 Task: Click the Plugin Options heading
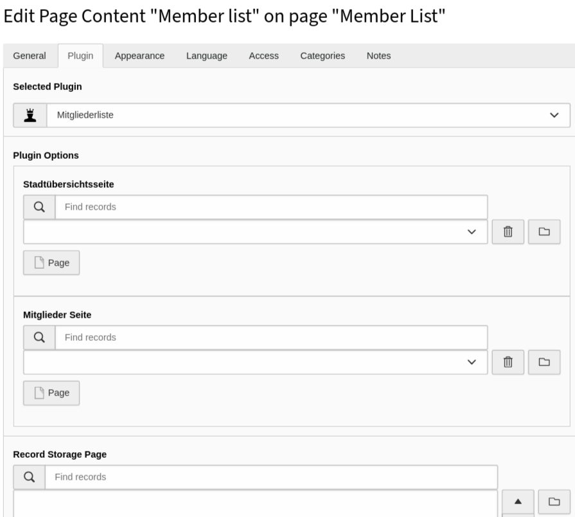pyautogui.click(x=46, y=156)
